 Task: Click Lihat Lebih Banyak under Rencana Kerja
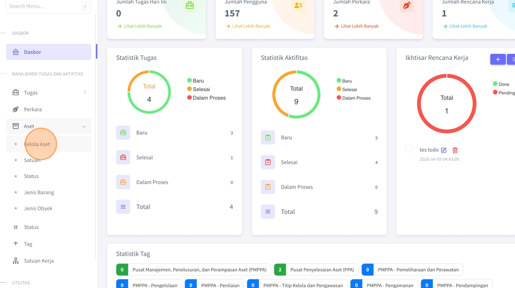coord(465,26)
